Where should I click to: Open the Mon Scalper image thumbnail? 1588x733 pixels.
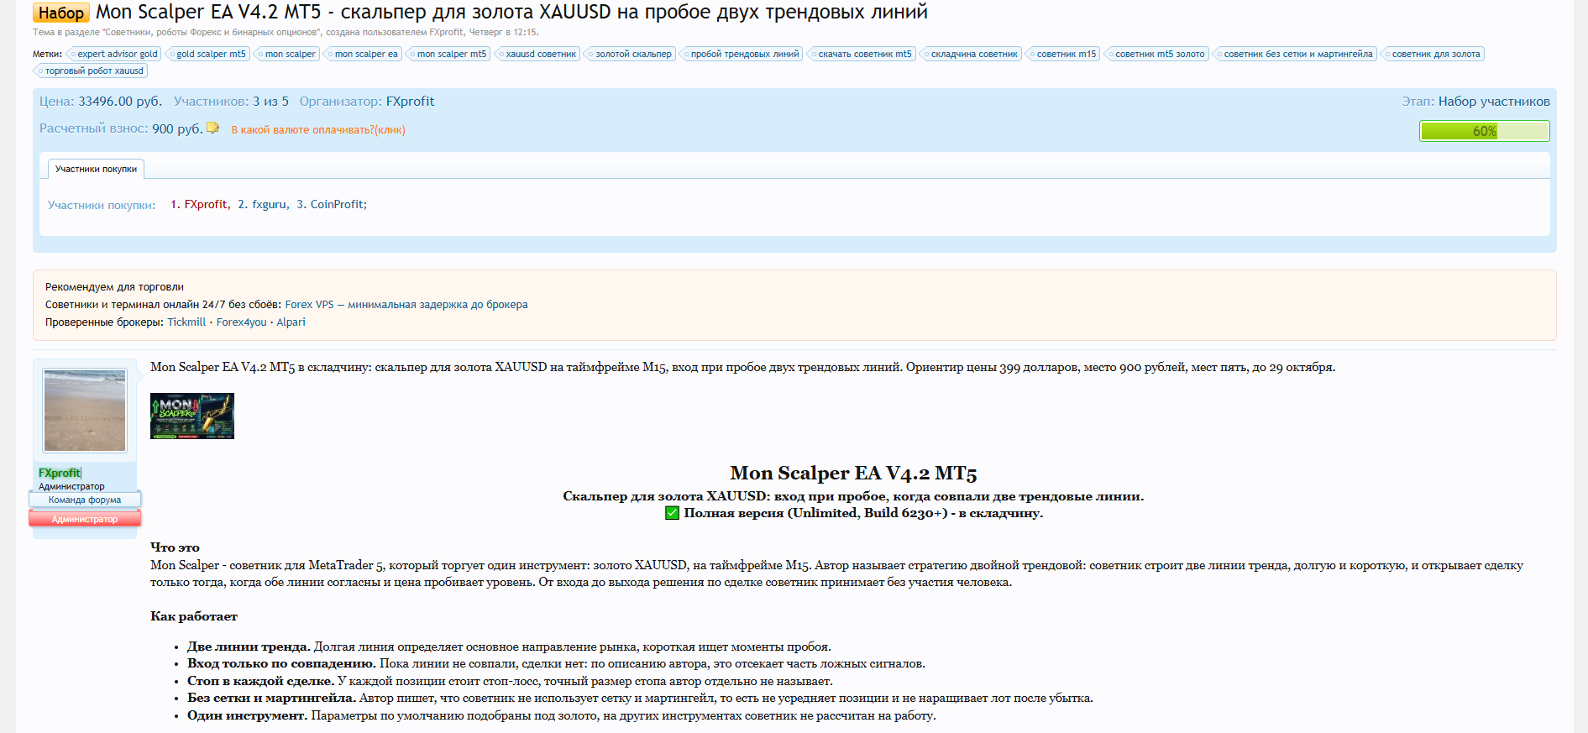point(192,416)
